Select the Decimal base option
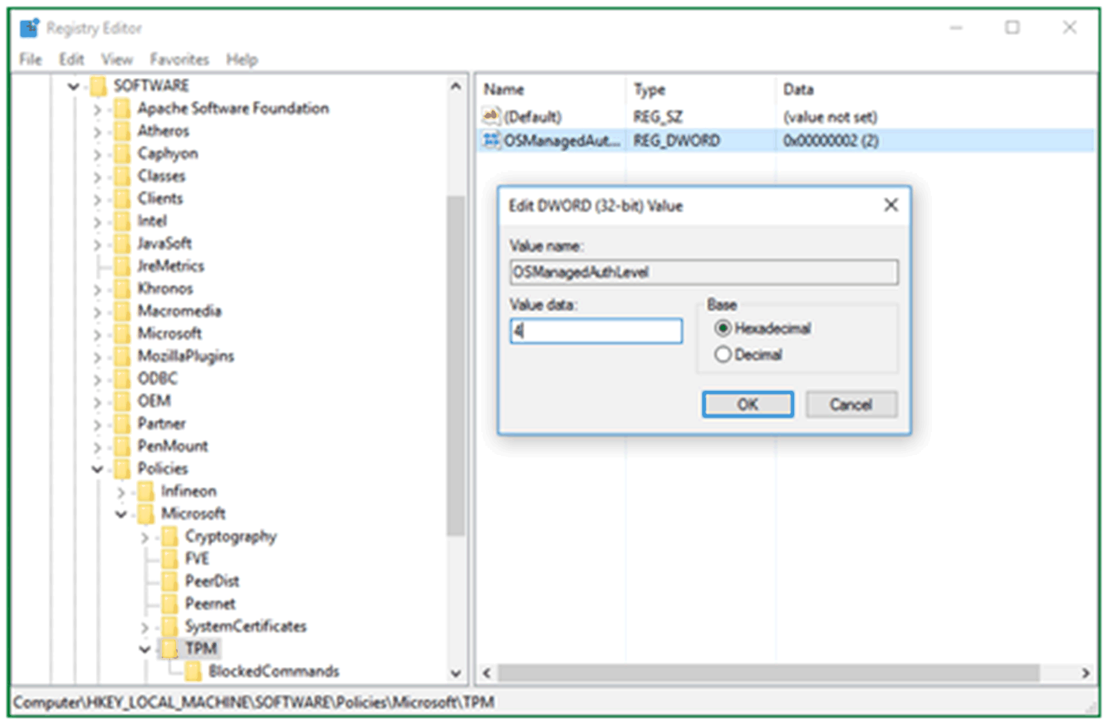Image resolution: width=1104 pixels, height=723 pixels. tap(723, 354)
